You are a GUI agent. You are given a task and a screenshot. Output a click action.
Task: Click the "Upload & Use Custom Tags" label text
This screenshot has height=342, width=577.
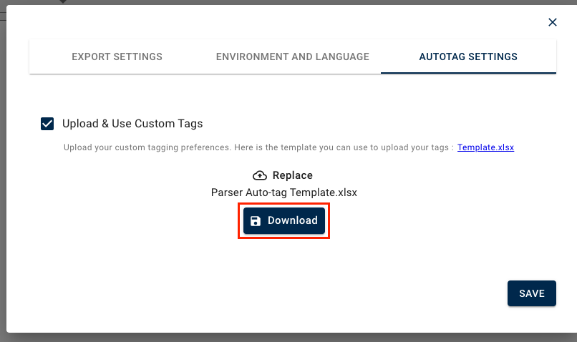(132, 124)
